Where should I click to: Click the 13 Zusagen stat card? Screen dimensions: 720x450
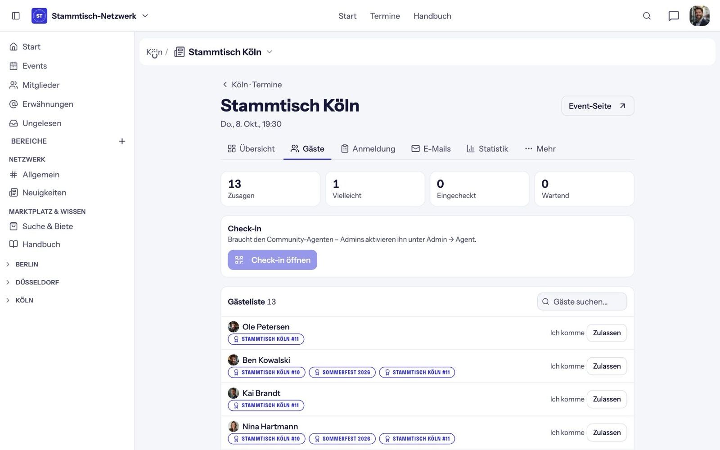point(270,189)
